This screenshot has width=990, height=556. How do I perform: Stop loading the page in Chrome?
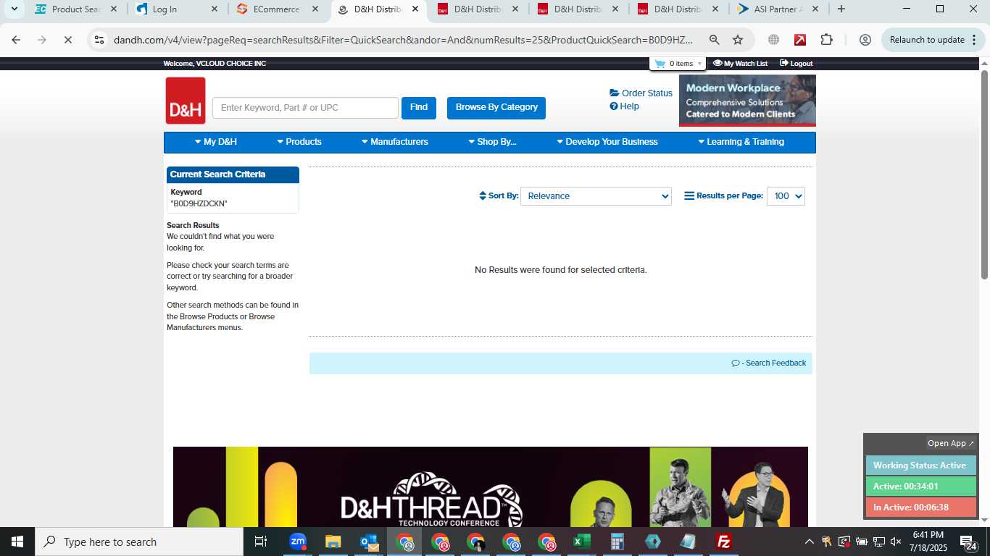tap(67, 40)
